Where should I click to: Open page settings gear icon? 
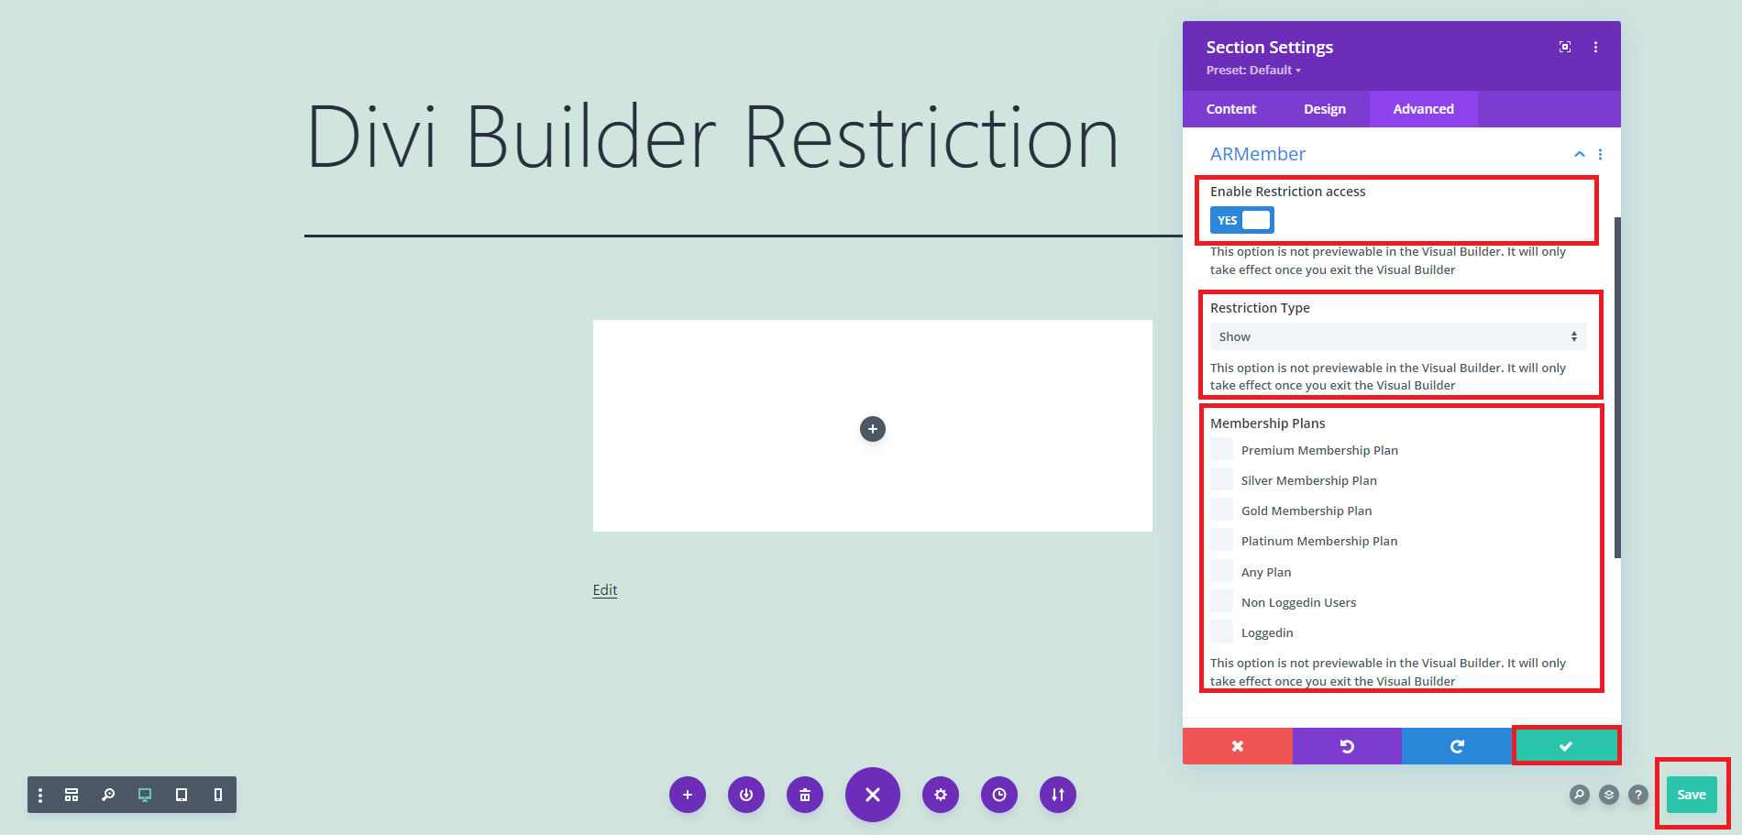tap(940, 795)
